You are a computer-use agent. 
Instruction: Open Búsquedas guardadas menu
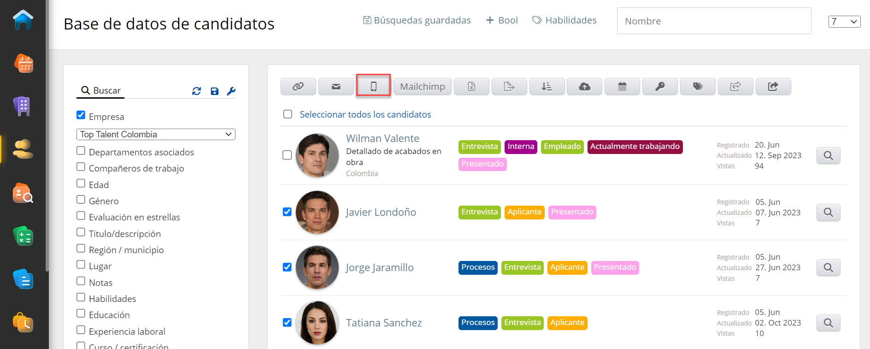click(x=417, y=20)
